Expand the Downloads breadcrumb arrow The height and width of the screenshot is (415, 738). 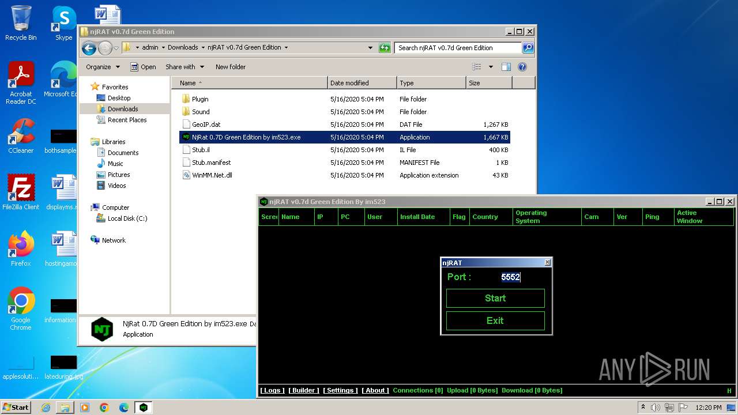pos(202,48)
